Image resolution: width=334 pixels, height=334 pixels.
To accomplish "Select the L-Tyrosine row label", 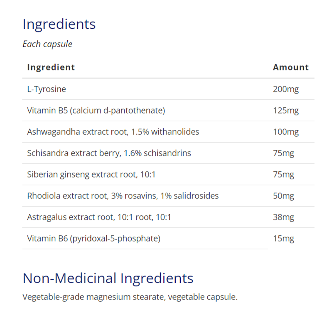I will click(46, 89).
